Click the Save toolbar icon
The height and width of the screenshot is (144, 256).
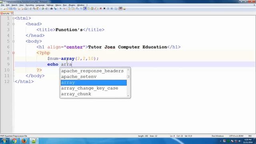tap(11, 8)
